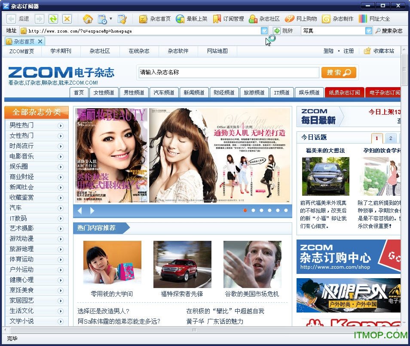Screen dimensions: 410x346
Task: Click the 登陆 login link
Action: tap(328, 51)
